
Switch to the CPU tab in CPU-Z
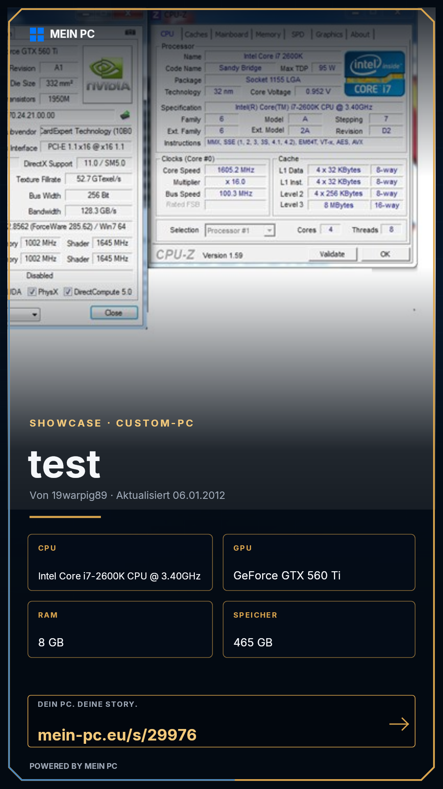click(167, 34)
